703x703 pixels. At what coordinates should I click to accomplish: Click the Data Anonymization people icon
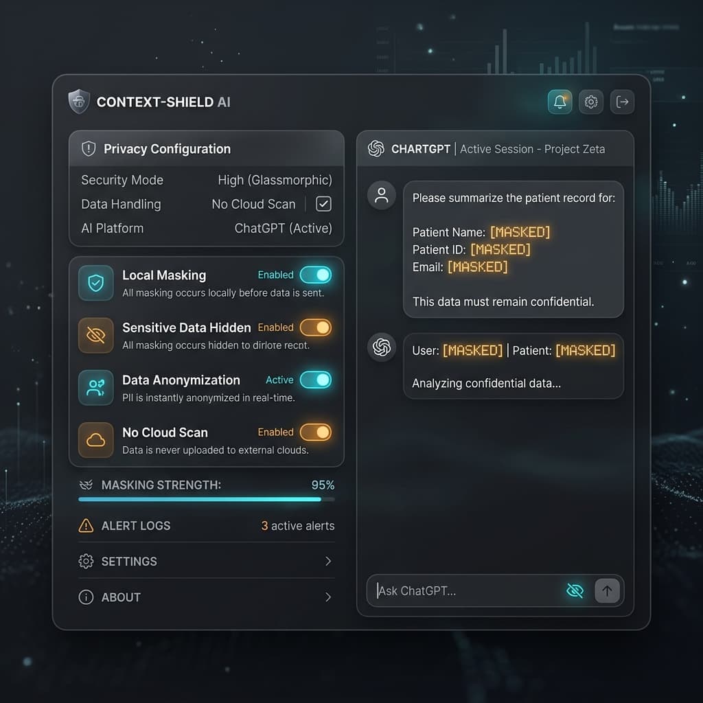pos(95,388)
